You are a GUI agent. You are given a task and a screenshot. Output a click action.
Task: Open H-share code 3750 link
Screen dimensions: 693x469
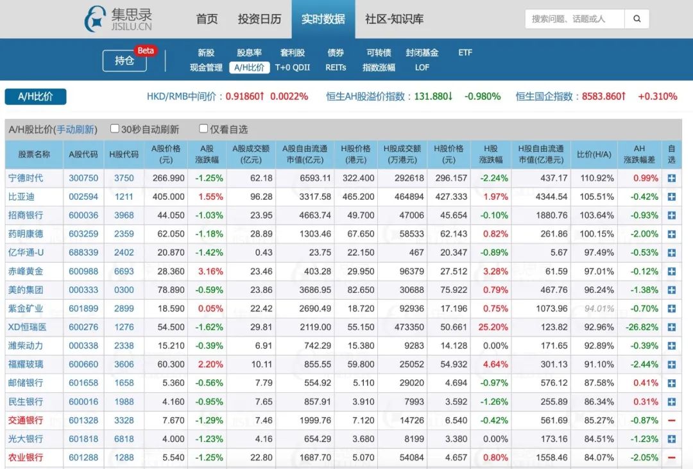pyautogui.click(x=124, y=178)
